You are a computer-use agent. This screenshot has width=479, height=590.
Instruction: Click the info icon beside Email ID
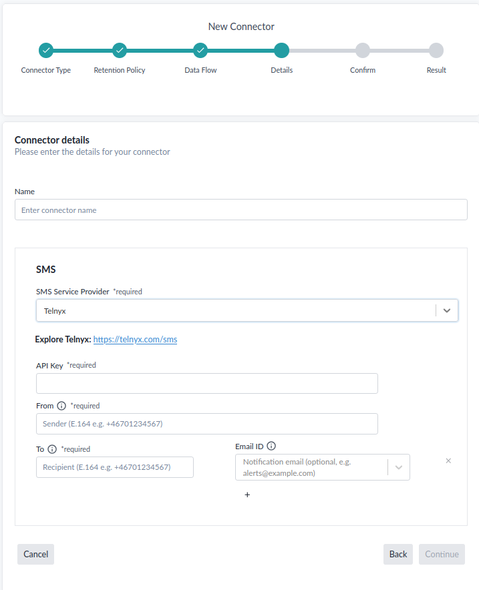271,447
